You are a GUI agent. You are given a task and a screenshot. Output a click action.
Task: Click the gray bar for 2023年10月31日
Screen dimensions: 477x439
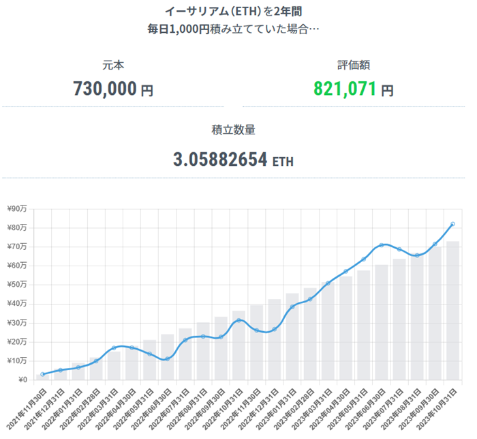tap(452, 311)
